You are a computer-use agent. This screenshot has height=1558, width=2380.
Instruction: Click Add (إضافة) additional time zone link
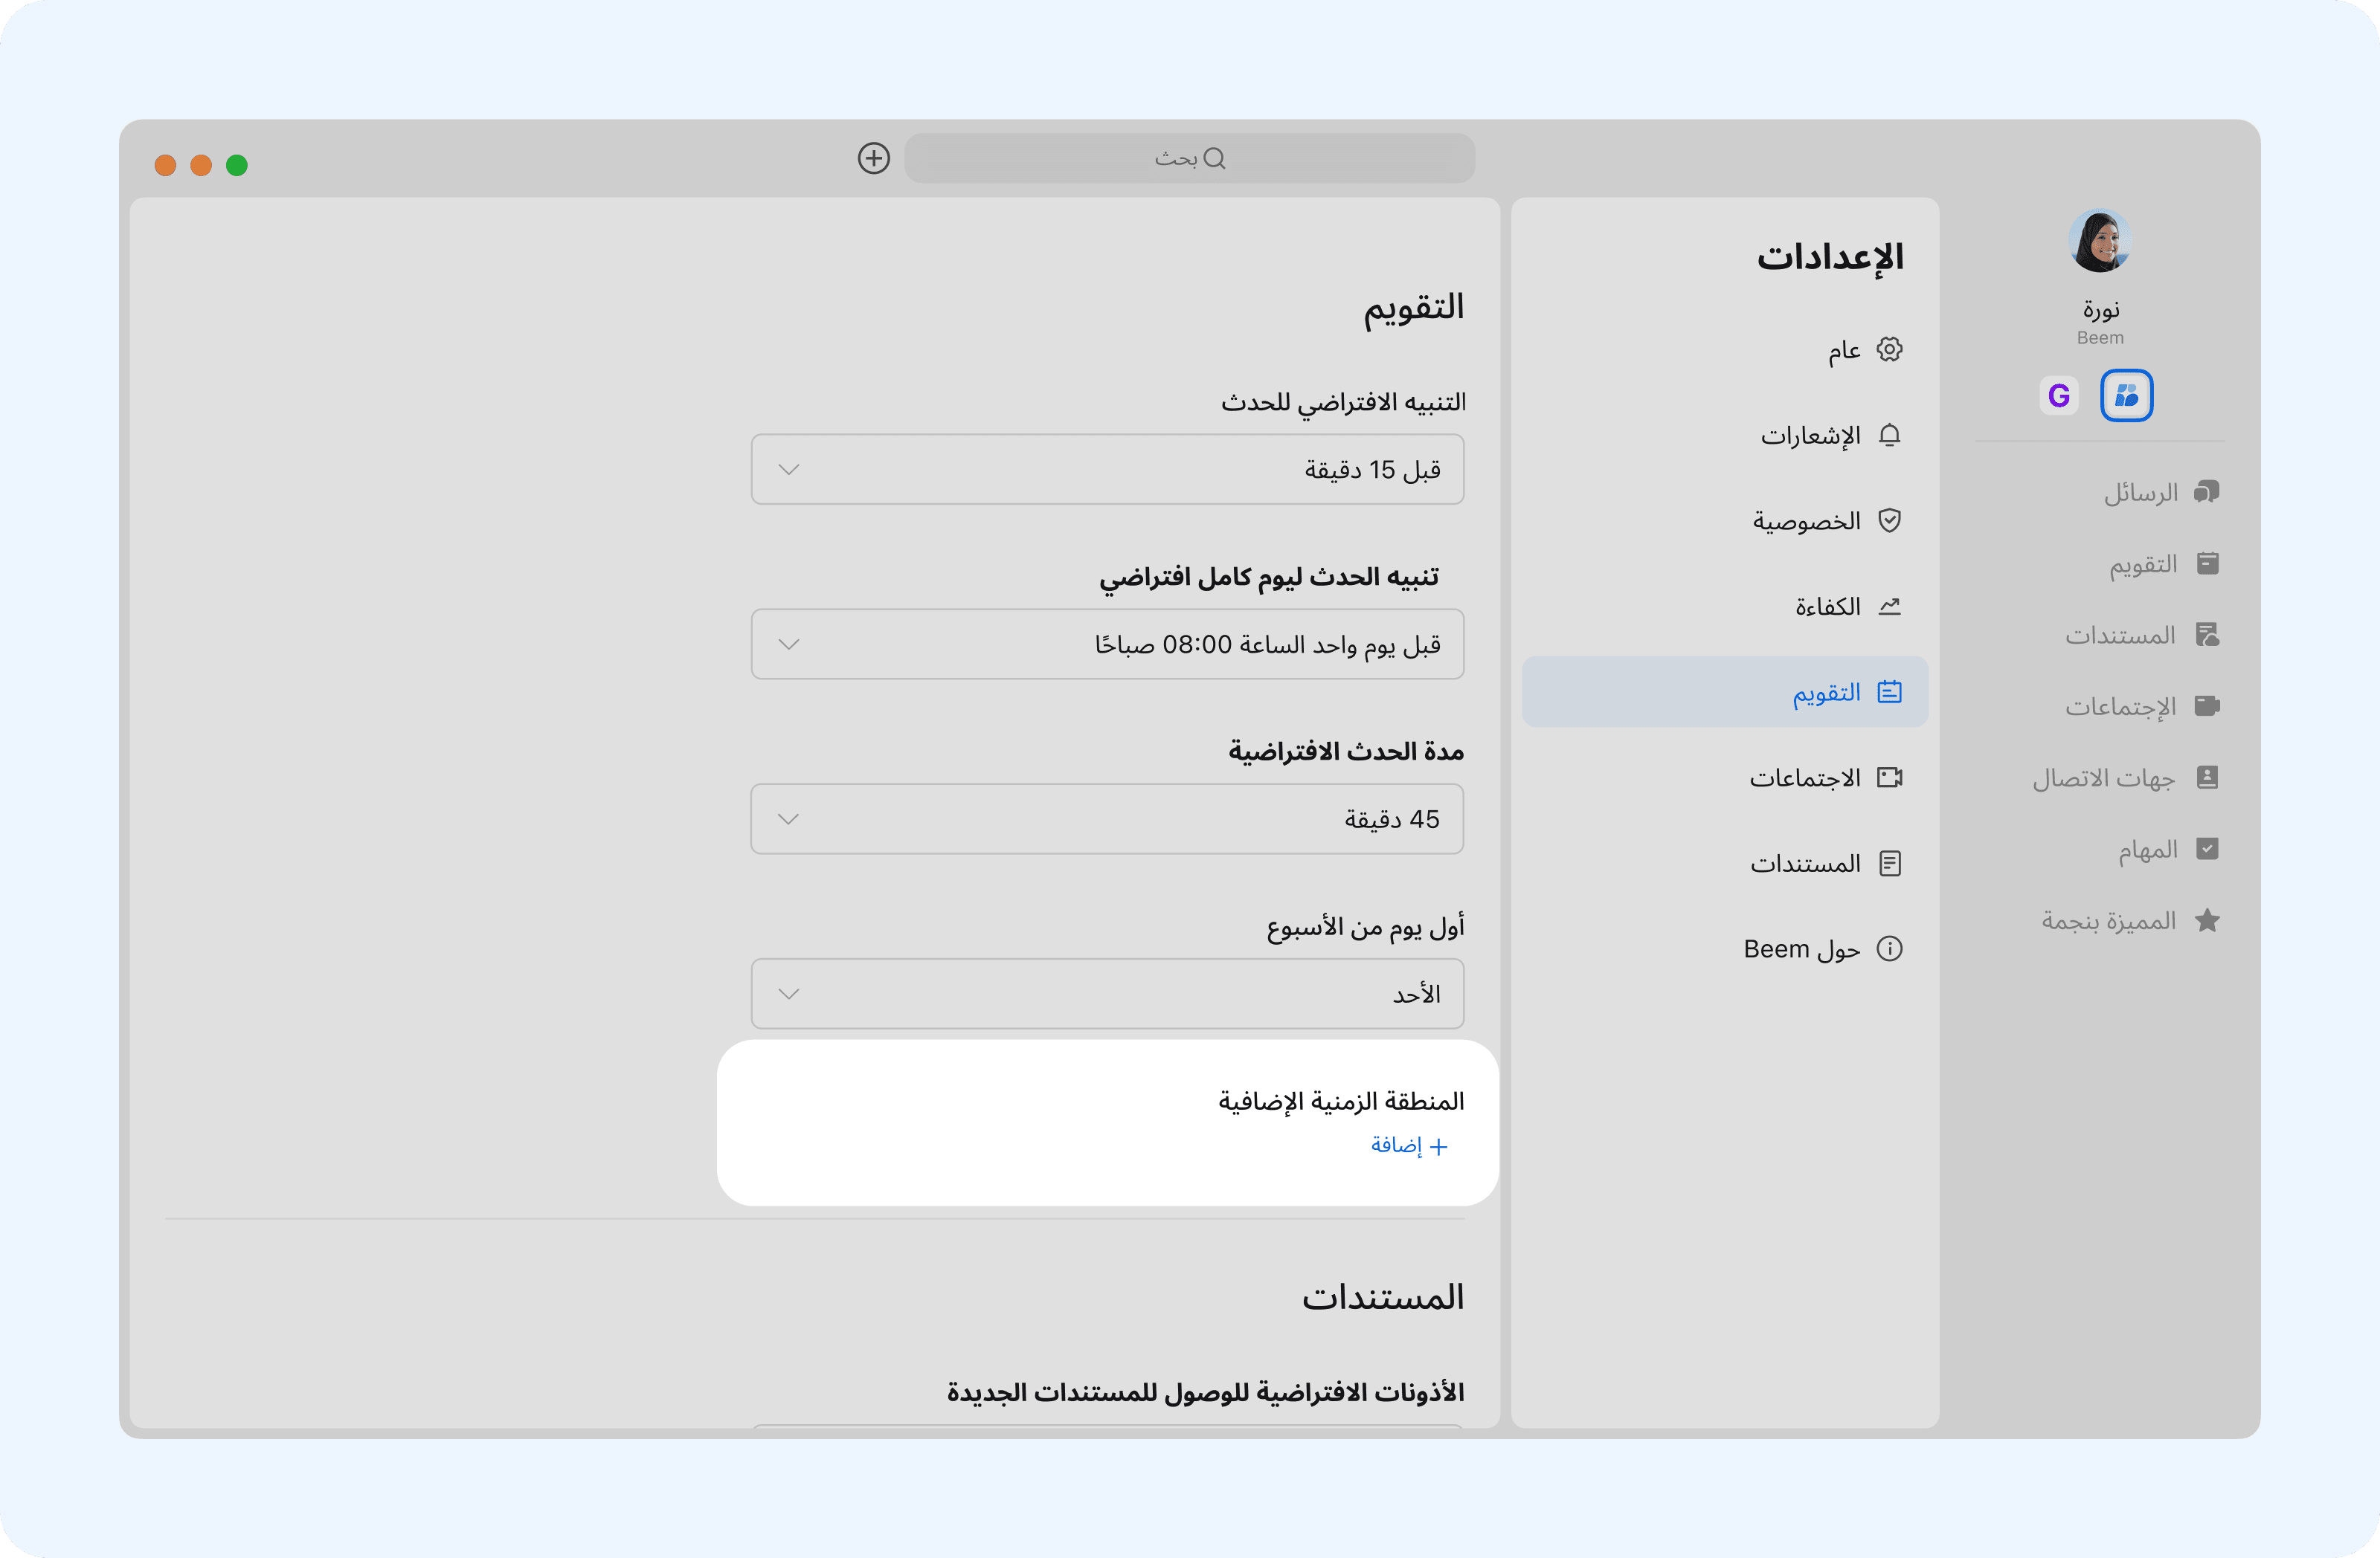click(1408, 1146)
